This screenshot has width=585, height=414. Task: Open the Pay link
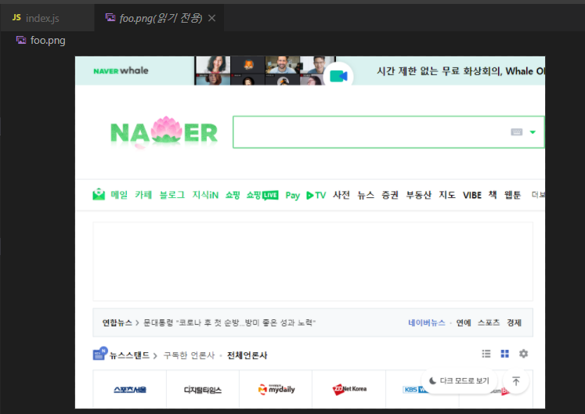[293, 195]
